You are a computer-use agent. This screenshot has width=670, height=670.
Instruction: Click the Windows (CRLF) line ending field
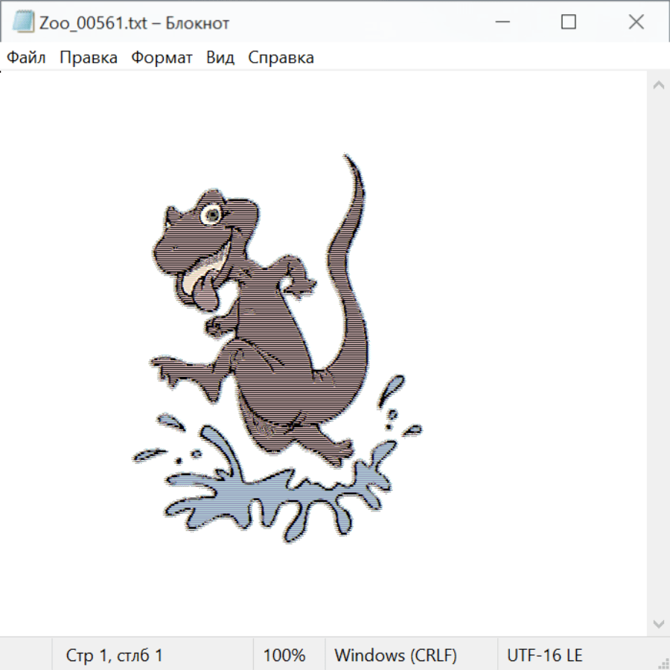point(395,655)
